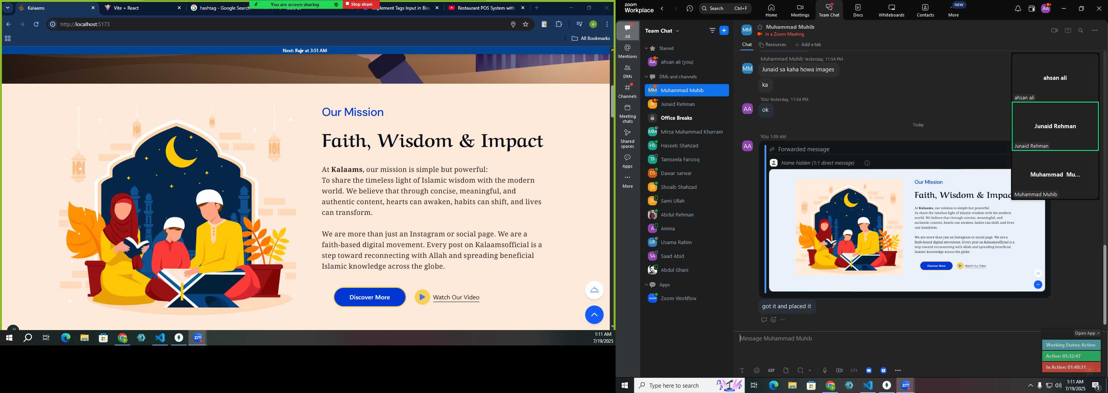Viewport: 1108px width, 393px height.
Task: Add a reaction to 'got it and placed it'
Action: click(773, 320)
